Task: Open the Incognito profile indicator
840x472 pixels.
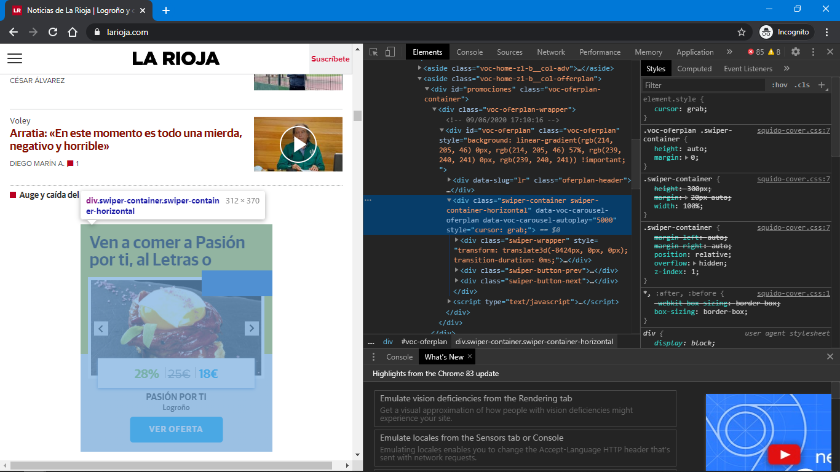Action: (786, 32)
